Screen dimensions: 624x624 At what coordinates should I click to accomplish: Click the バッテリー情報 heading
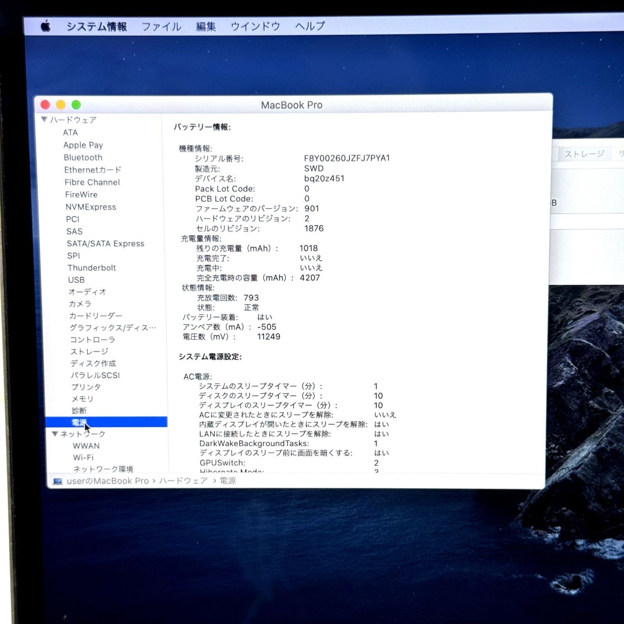tap(203, 127)
